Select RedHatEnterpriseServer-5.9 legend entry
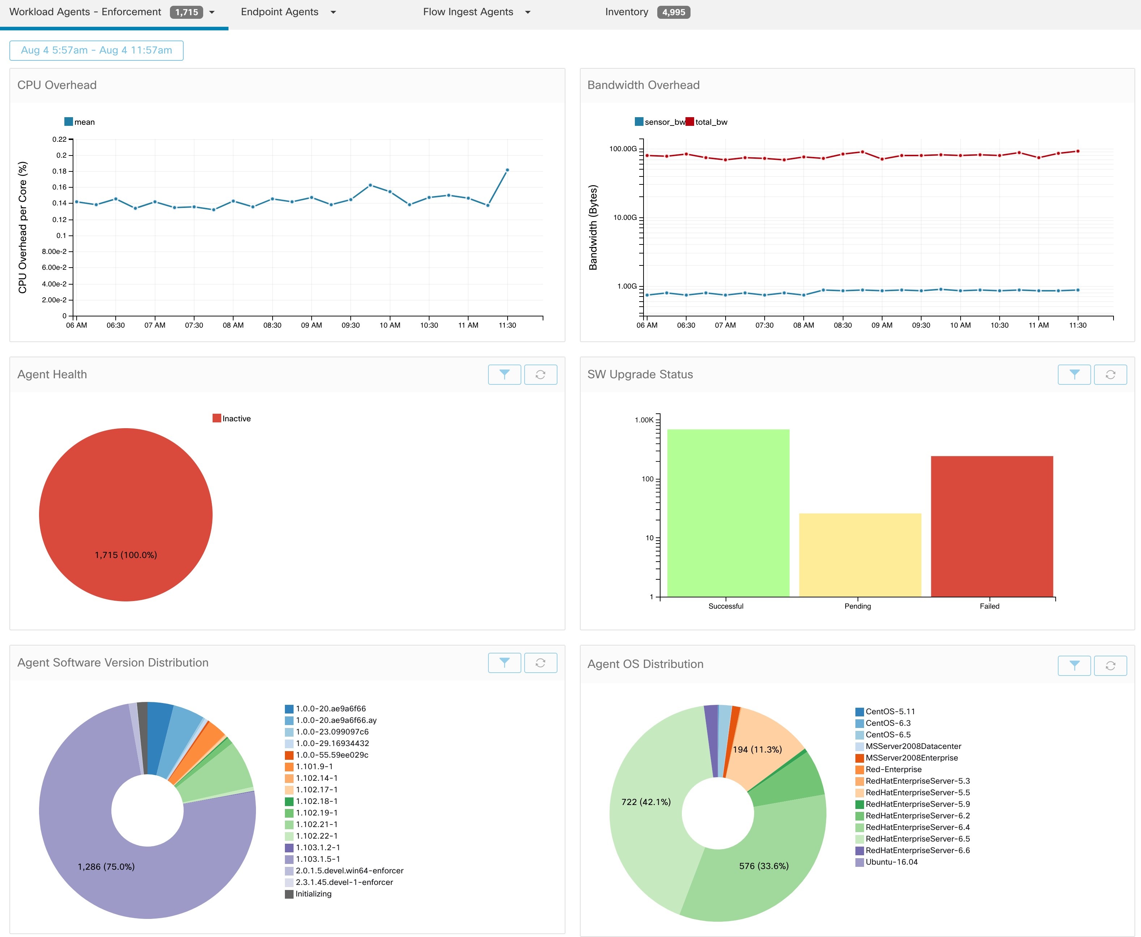Viewport: 1141px width, 937px height. coord(913,804)
